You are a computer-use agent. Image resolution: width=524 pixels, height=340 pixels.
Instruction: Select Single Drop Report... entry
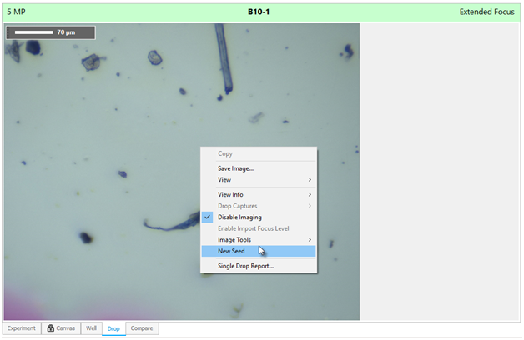click(x=259, y=266)
